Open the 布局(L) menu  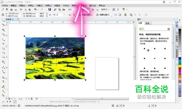point(31,6)
